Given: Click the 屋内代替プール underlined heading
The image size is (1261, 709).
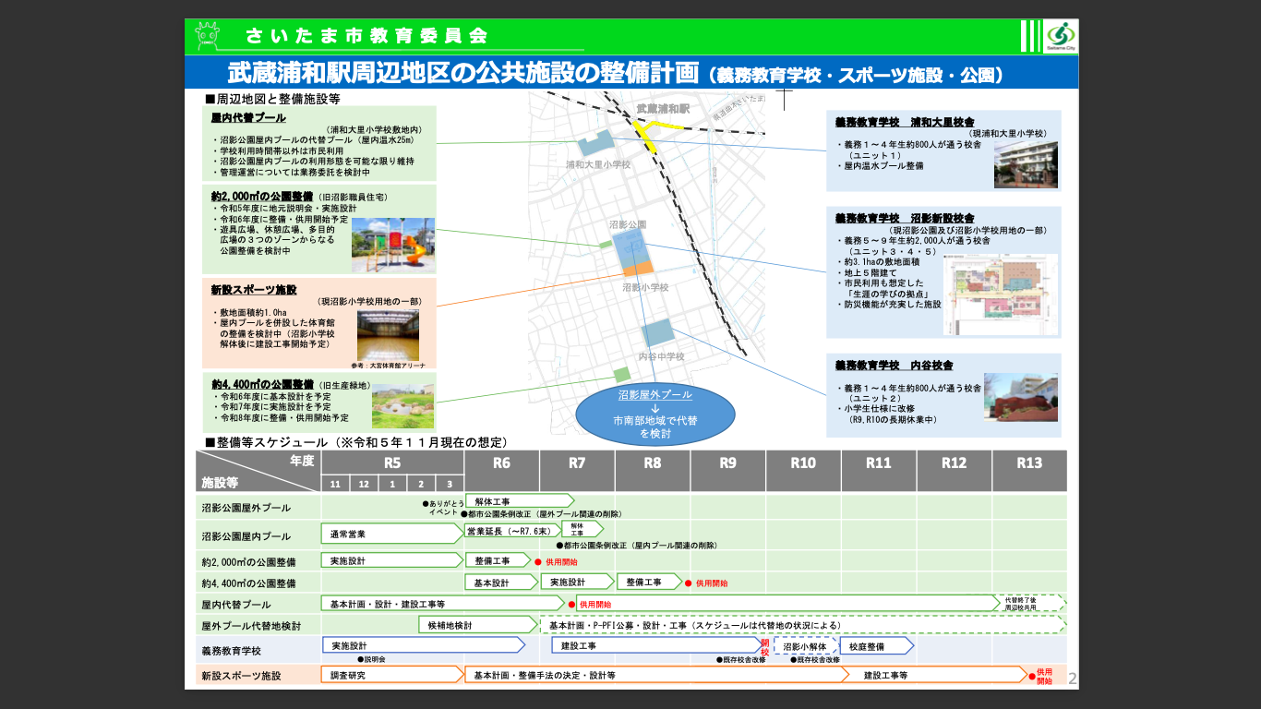Looking at the screenshot, I should tap(248, 118).
